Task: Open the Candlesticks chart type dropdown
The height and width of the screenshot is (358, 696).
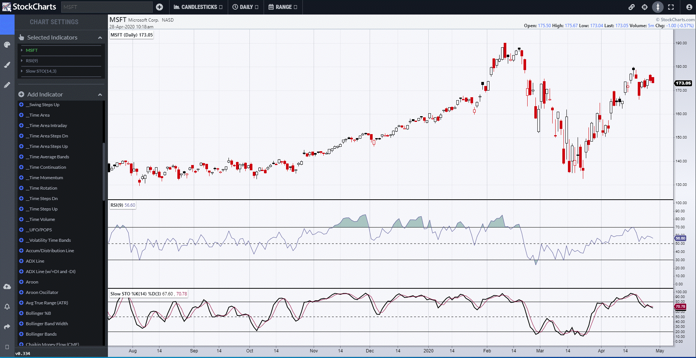Action: pos(198,7)
